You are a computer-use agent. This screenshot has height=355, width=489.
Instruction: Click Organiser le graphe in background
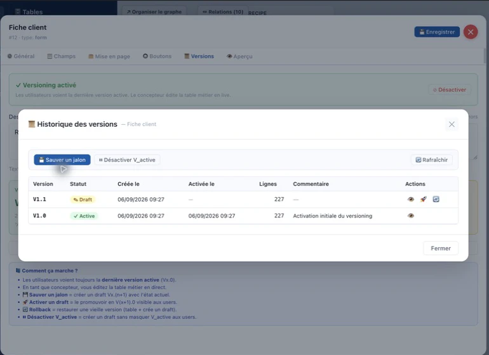(154, 12)
